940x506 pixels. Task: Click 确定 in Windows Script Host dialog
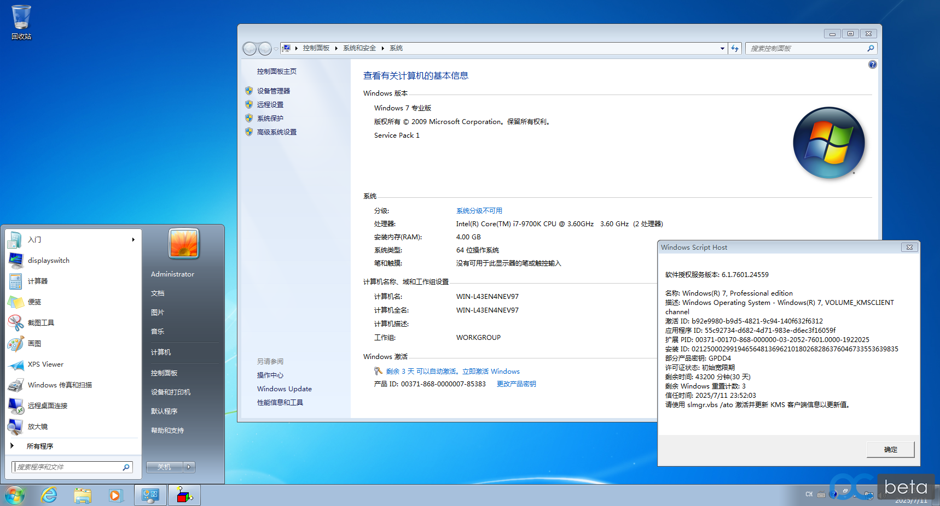pos(890,450)
